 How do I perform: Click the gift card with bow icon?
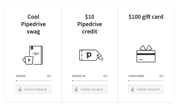click(x=146, y=54)
